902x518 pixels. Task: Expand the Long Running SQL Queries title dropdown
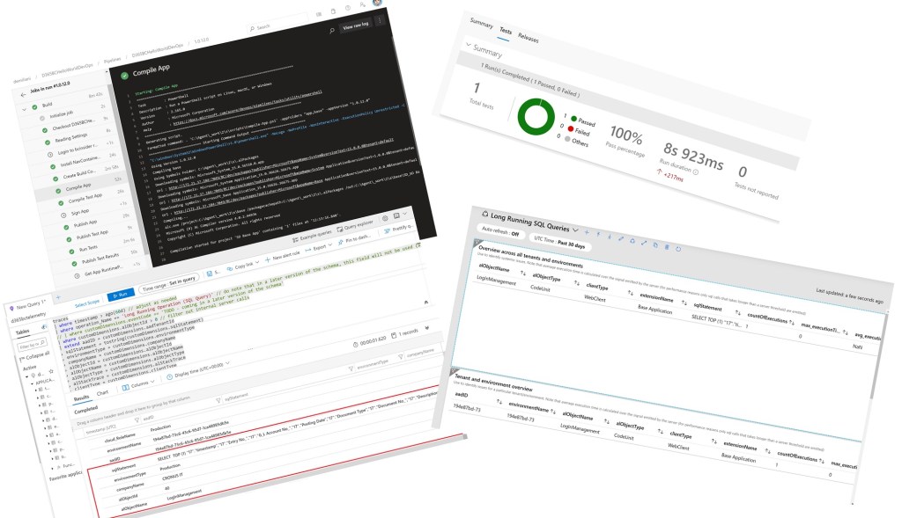(x=575, y=230)
